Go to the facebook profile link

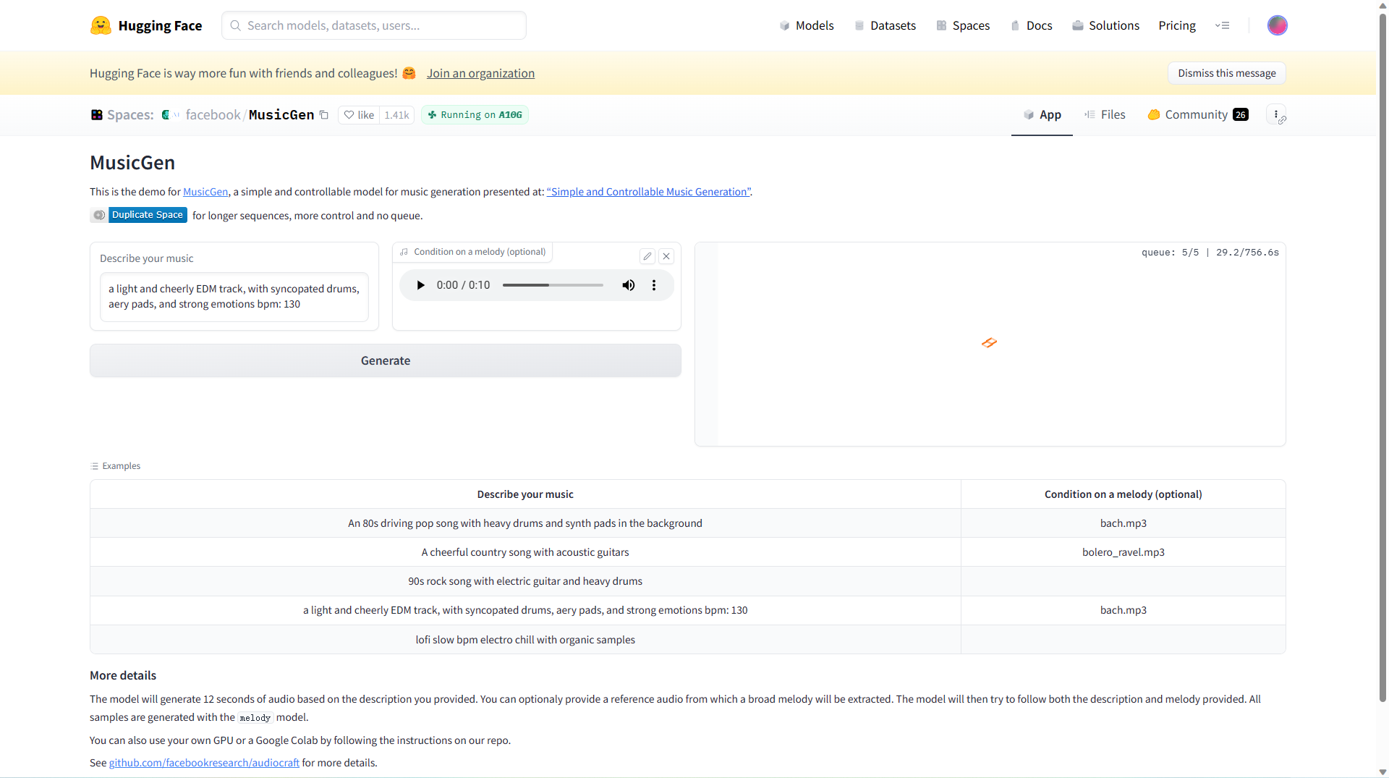[213, 115]
